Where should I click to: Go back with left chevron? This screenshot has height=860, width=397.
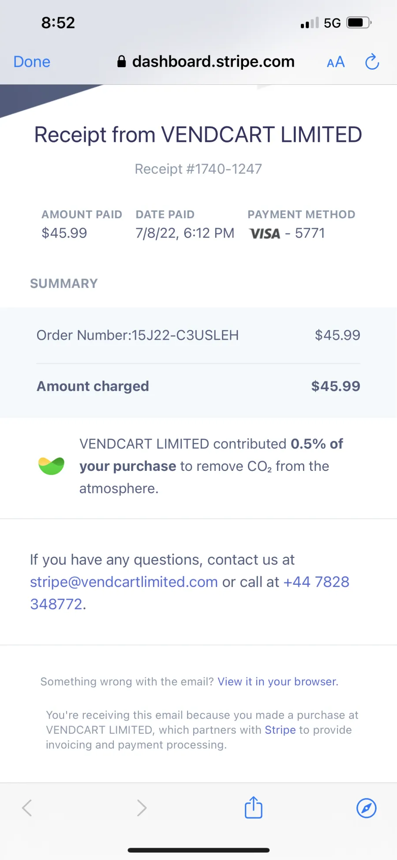coord(27,808)
